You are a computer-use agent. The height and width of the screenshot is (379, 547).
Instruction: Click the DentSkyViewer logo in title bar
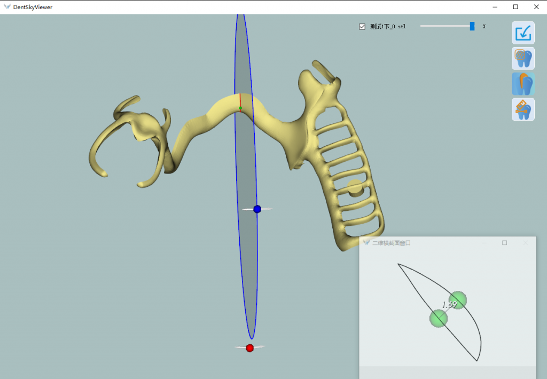tap(7, 7)
